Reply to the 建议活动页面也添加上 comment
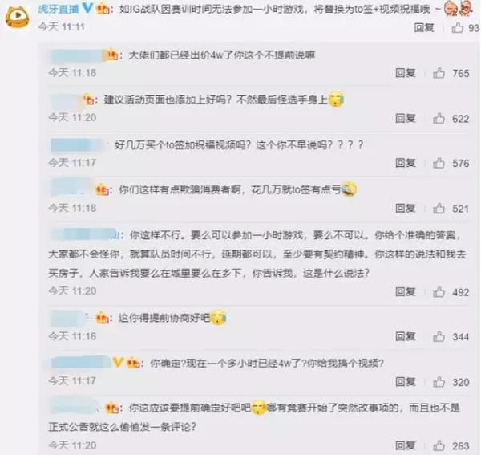 [405, 118]
